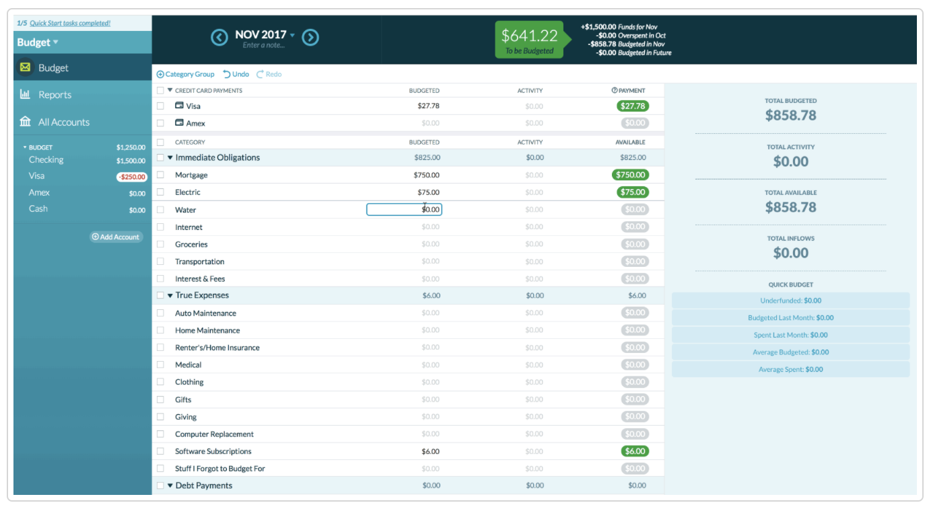The image size is (929, 507).
Task: Click the Electric $75.00 available pill
Action: [633, 192]
